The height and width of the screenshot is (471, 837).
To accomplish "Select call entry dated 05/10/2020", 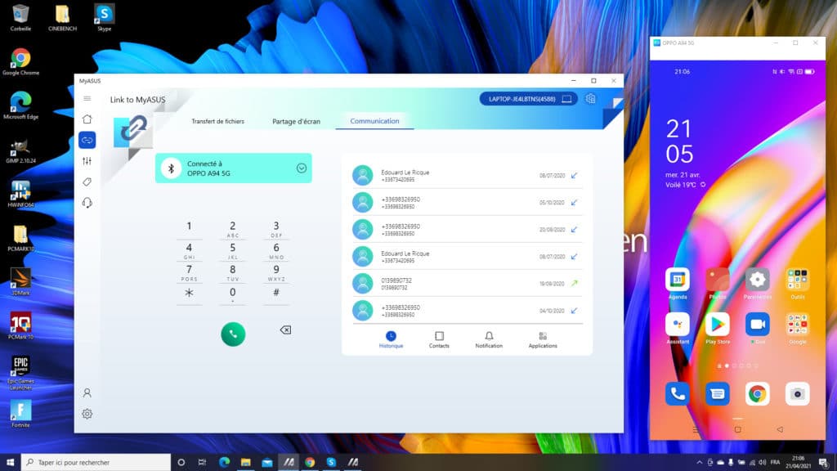I will [467, 203].
